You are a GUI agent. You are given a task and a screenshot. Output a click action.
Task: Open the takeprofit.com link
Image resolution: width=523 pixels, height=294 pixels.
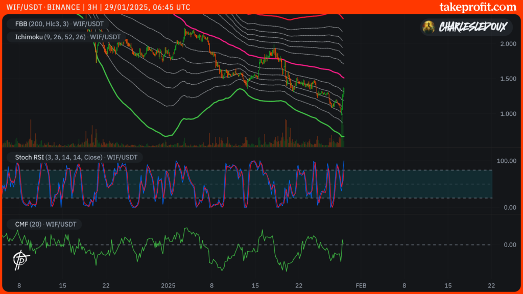coord(478,7)
